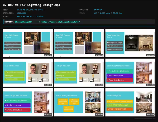This screenshot has height=122, width=158.
Task: Click 'Avoid Overlighting' slide heading
Action: (114, 95)
